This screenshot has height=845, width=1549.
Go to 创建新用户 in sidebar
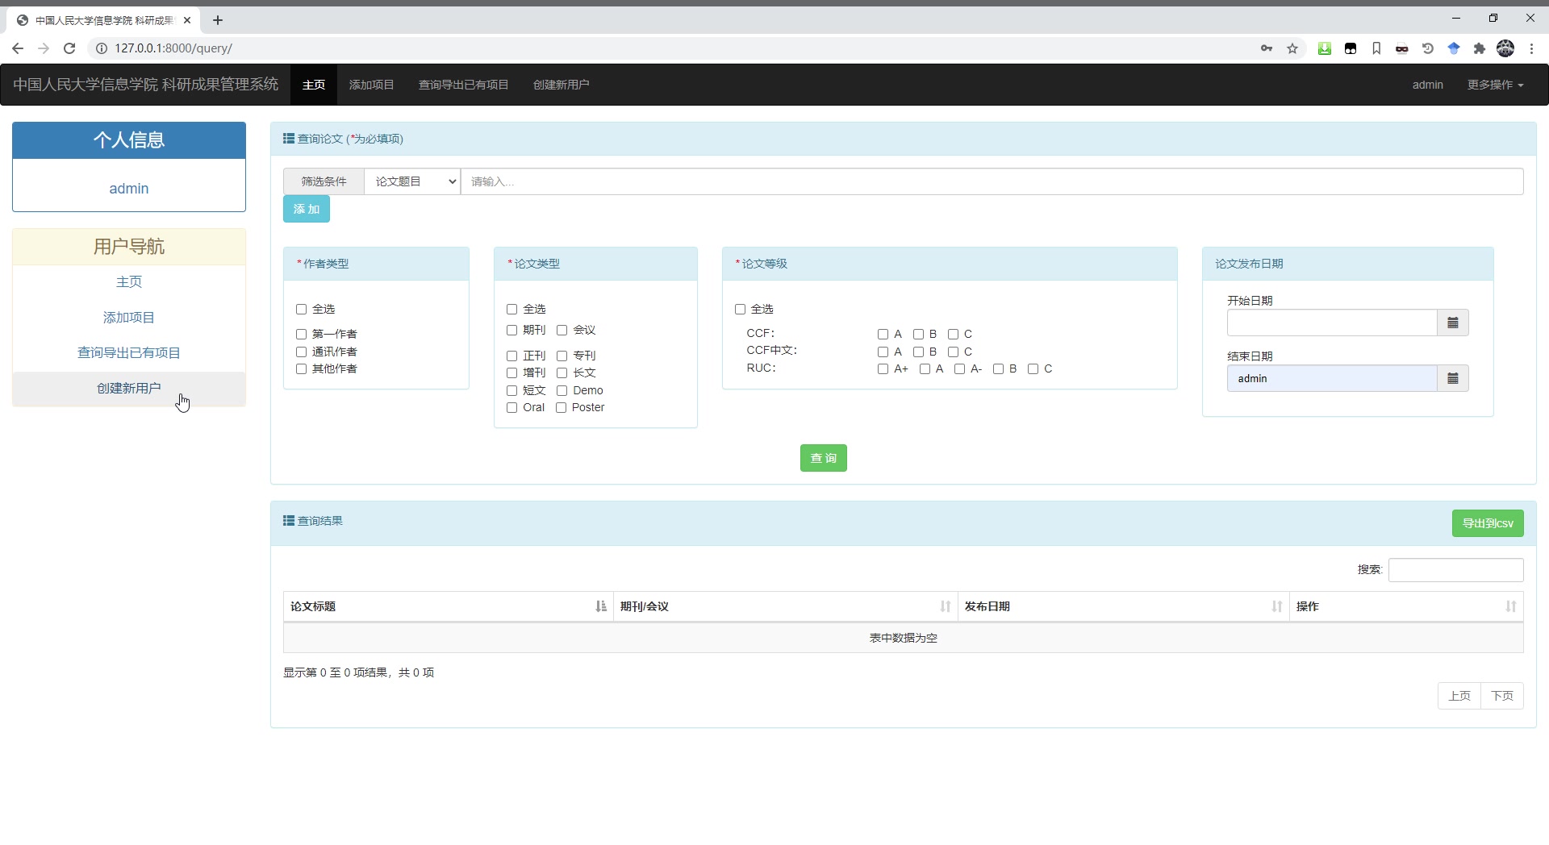[129, 388]
